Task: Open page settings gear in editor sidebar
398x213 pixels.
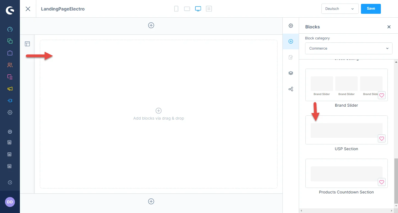Action: [291, 26]
